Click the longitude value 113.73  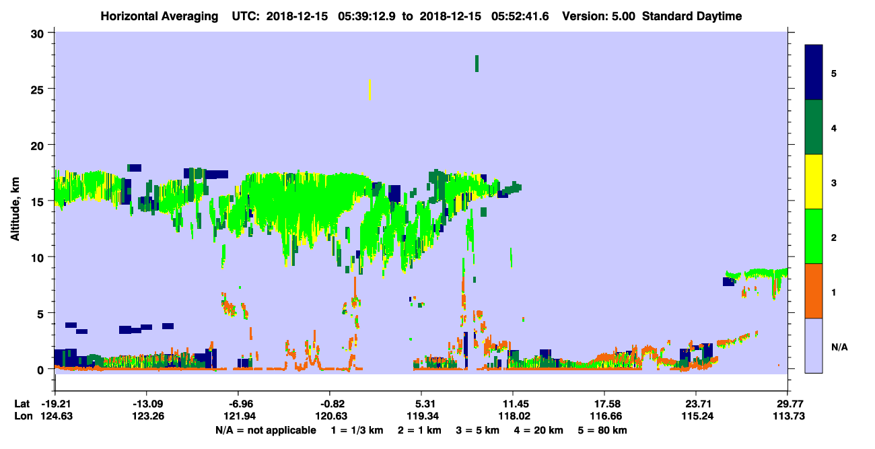click(788, 416)
